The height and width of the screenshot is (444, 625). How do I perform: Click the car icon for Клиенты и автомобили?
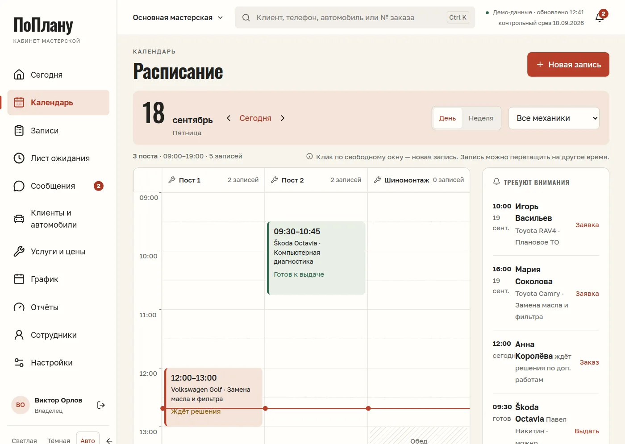(x=19, y=219)
